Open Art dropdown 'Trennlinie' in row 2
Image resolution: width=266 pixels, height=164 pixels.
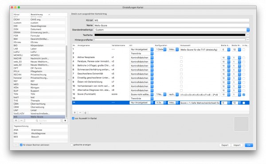(x=141, y=54)
